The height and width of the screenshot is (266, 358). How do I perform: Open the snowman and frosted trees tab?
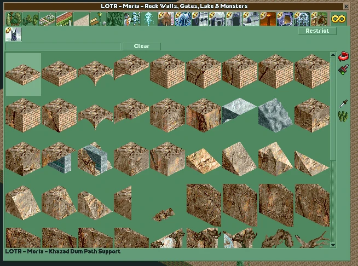[132, 19]
